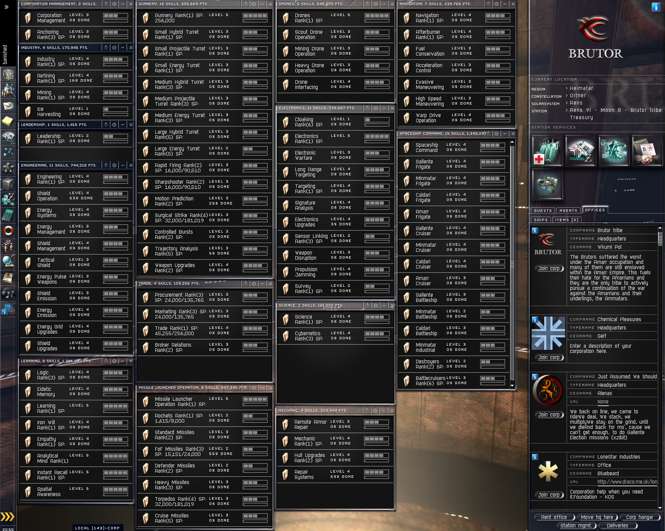The width and height of the screenshot is (665, 531).
Task: Toggle pin on Navigation skills window
Action: point(497,4)
